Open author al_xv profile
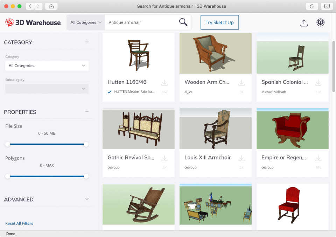 click(x=188, y=92)
